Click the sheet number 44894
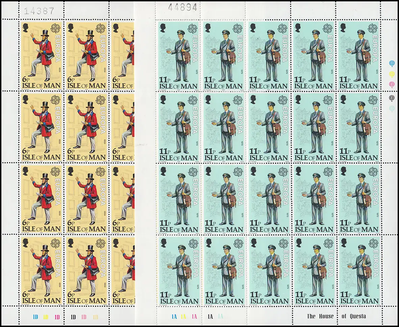The width and height of the screenshot is (399, 327). 182,8
